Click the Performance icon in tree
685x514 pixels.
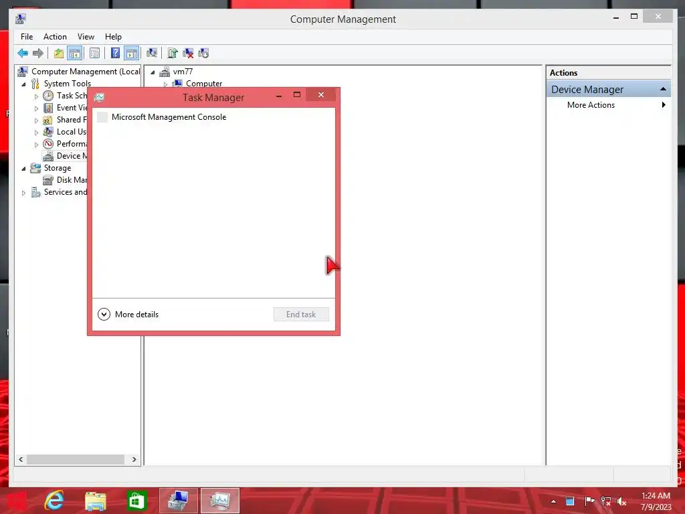pos(48,144)
